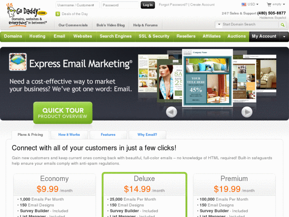Show the next email template with right arrow

pyautogui.click(x=247, y=112)
